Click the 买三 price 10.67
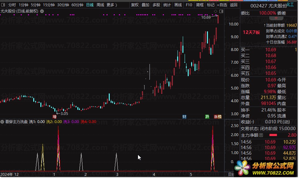 271,62
